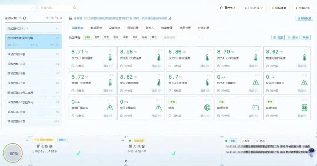This screenshot has height=166, width=317.
Task: Click the 100% circular progress indicator
Action: click(x=13, y=153)
